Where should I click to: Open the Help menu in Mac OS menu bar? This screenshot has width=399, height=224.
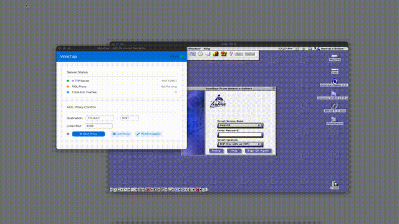(207, 49)
